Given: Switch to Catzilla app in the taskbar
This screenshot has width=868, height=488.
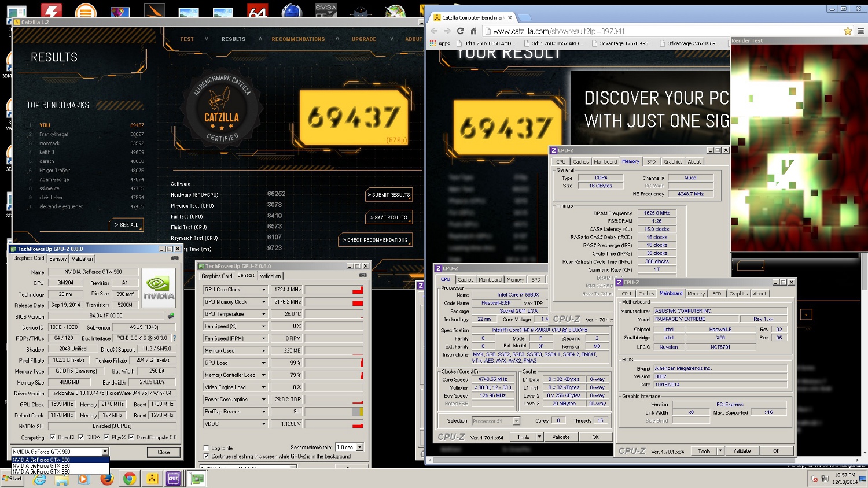Looking at the screenshot, I should (152, 479).
